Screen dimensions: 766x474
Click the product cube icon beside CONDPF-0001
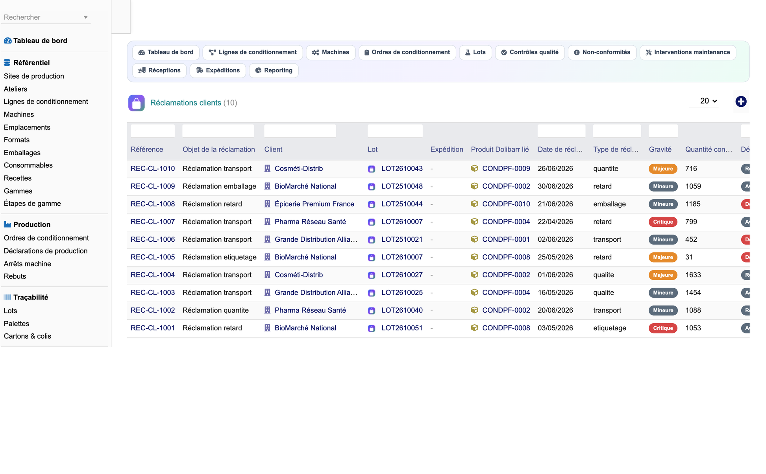pos(474,239)
